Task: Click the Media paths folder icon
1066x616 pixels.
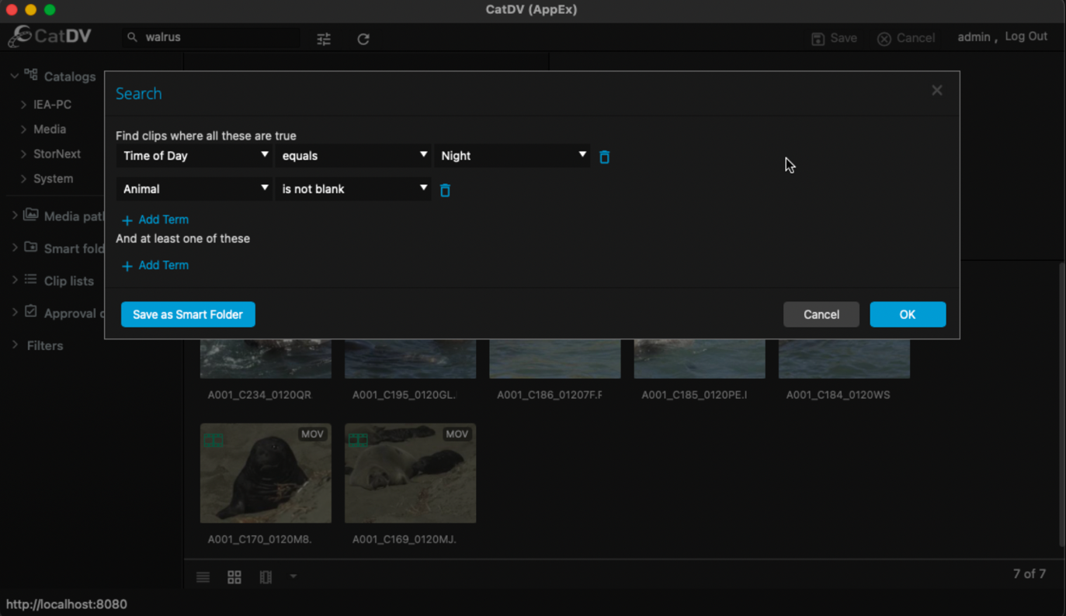Action: tap(31, 215)
